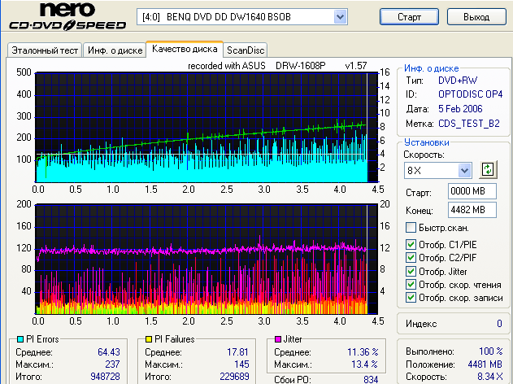This screenshot has height=384, width=513.
Task: Click the Положение value 4481 MB
Action: (485, 364)
